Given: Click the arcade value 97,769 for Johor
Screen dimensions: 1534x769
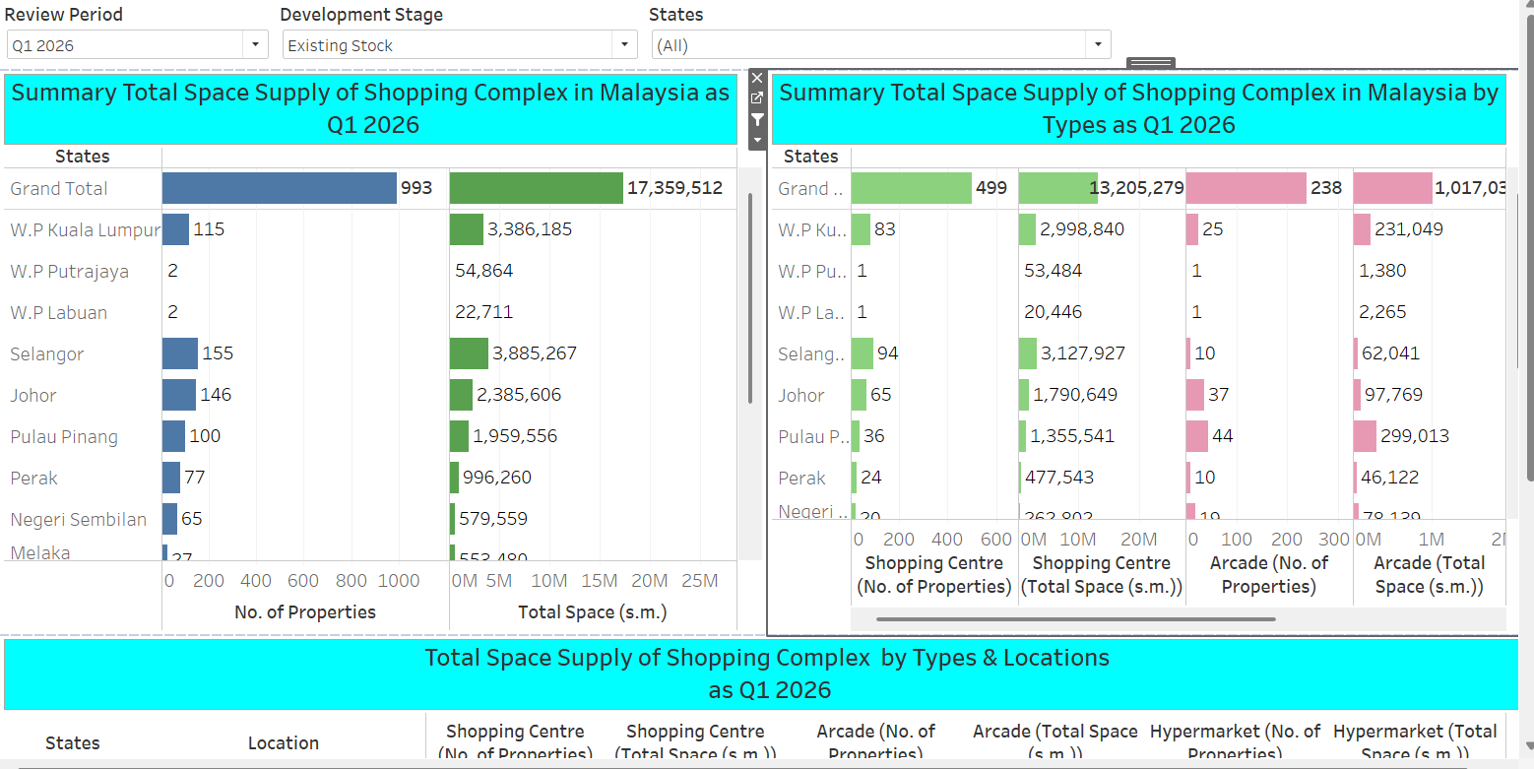Looking at the screenshot, I should click(x=1393, y=395).
